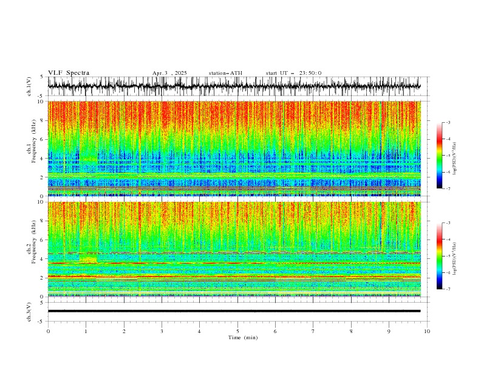Click the time axis tick label '8'
Viewport: 481px width, 372px height.
[x=351, y=331]
